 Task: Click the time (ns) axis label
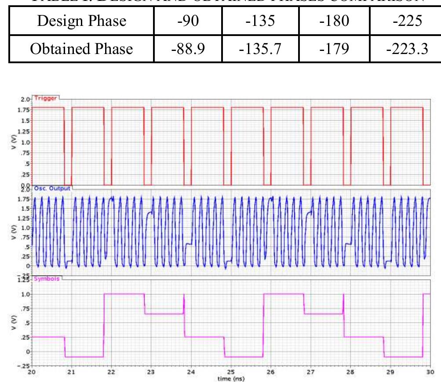tap(231, 378)
